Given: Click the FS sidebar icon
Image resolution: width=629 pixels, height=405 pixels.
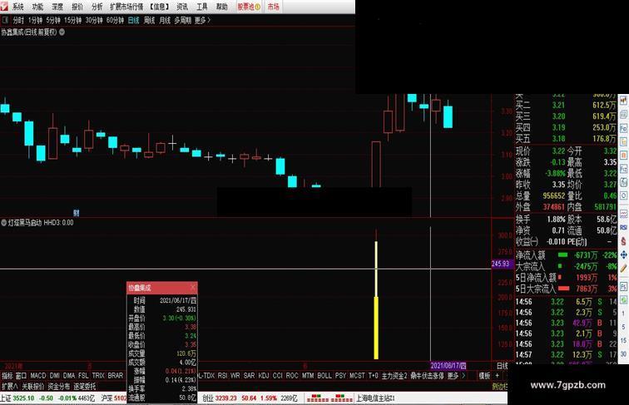Looking at the screenshot, I should [623, 287].
